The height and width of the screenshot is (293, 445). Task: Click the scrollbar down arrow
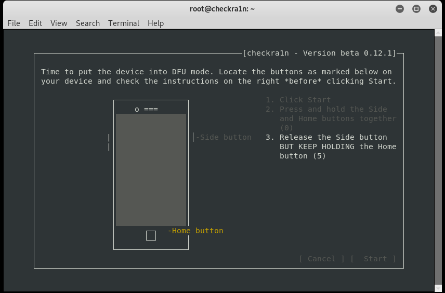click(x=438, y=288)
